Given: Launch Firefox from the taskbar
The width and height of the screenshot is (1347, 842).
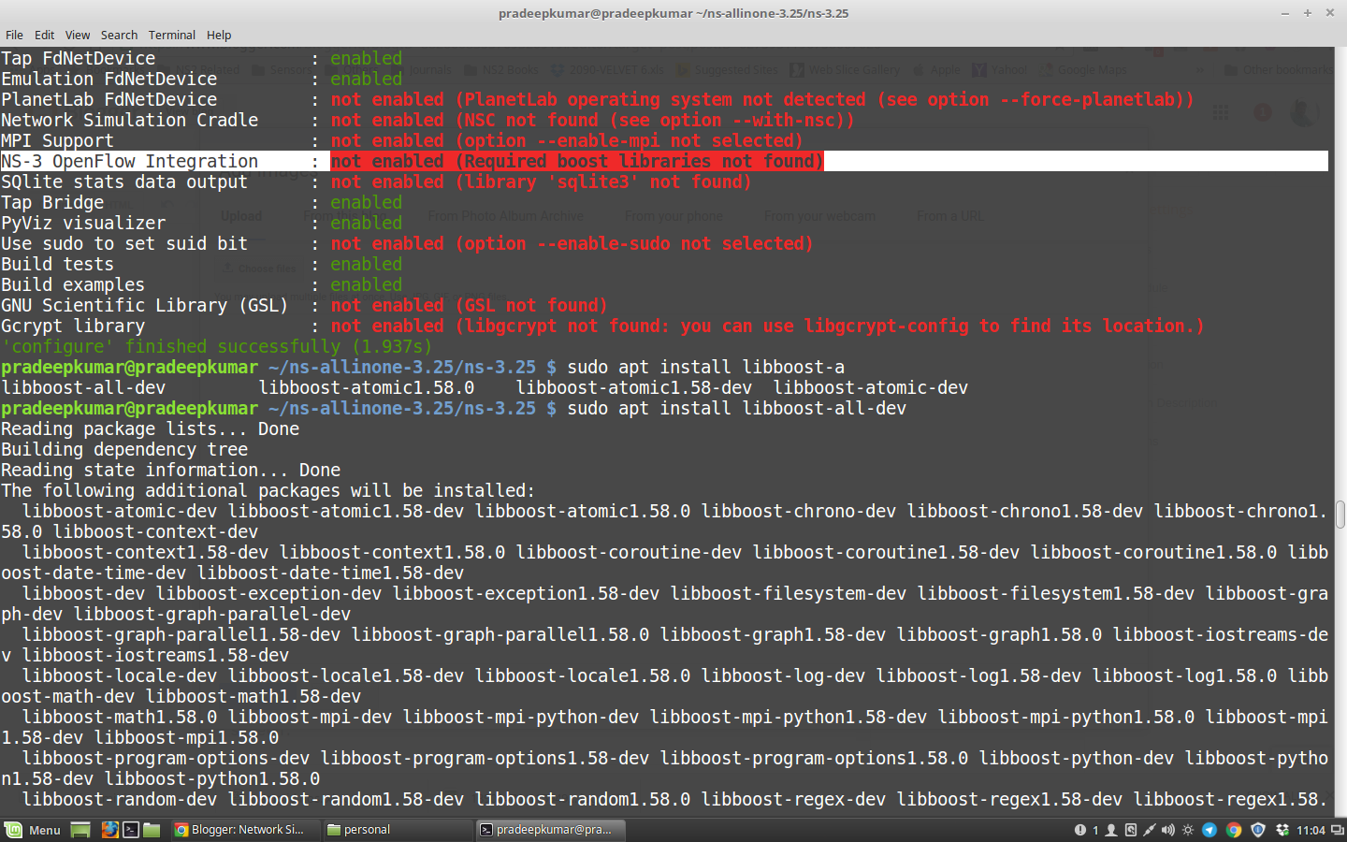Looking at the screenshot, I should coord(110,830).
